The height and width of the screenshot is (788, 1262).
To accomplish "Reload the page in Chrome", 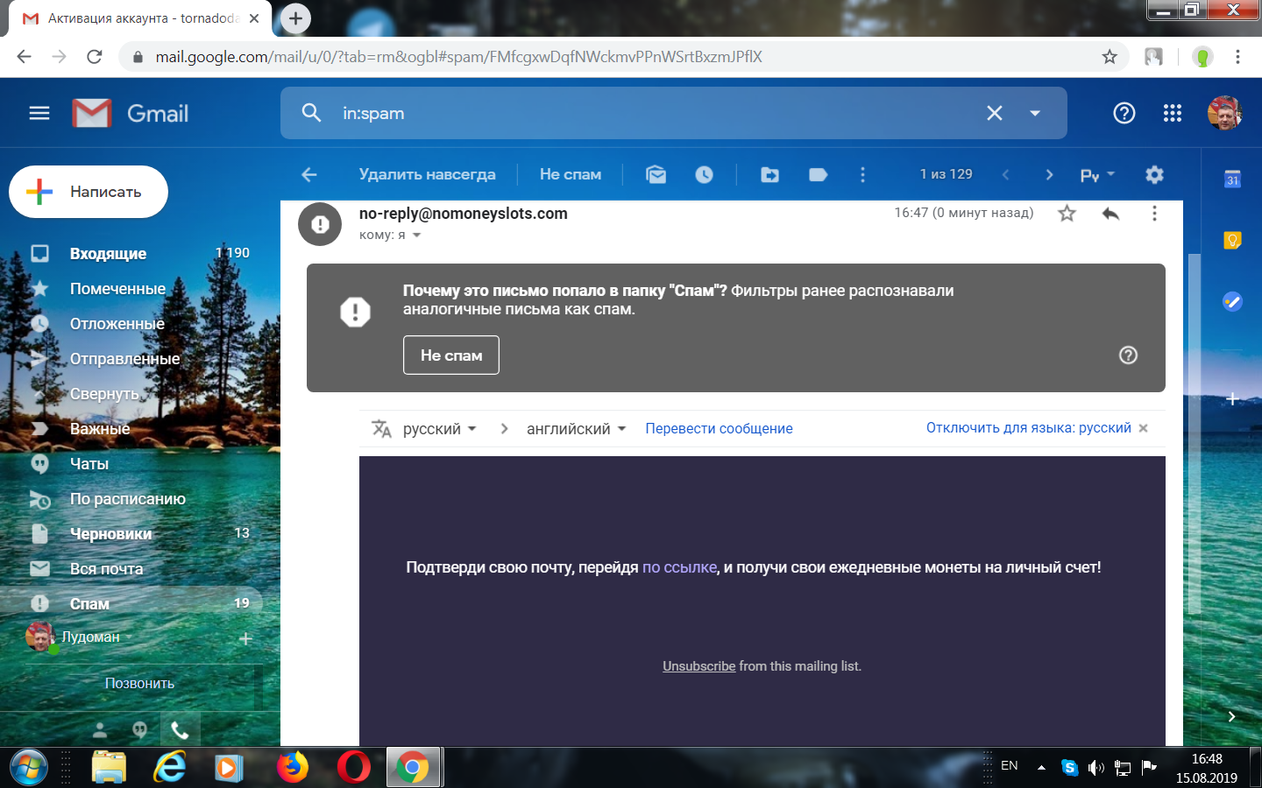I will 95,57.
